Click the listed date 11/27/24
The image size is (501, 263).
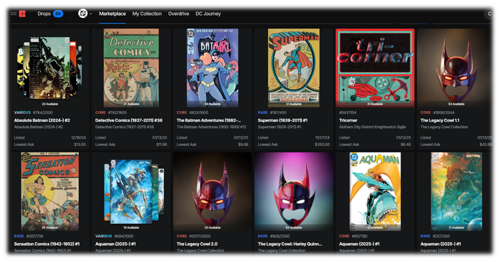coord(323,138)
